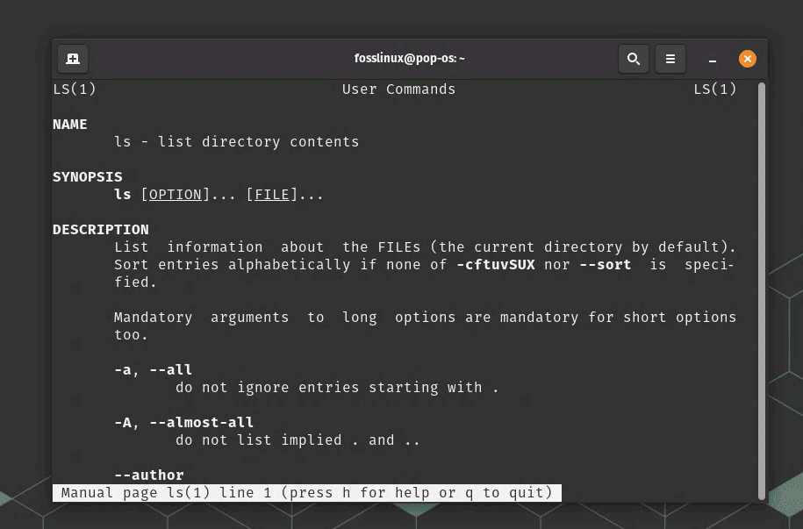
Task: Click 'do not list implied . and ..' line
Action: (298, 440)
